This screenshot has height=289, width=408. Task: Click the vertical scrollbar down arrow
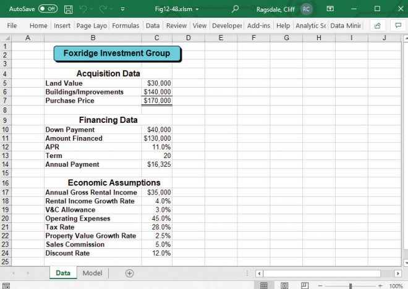pyautogui.click(x=406, y=262)
